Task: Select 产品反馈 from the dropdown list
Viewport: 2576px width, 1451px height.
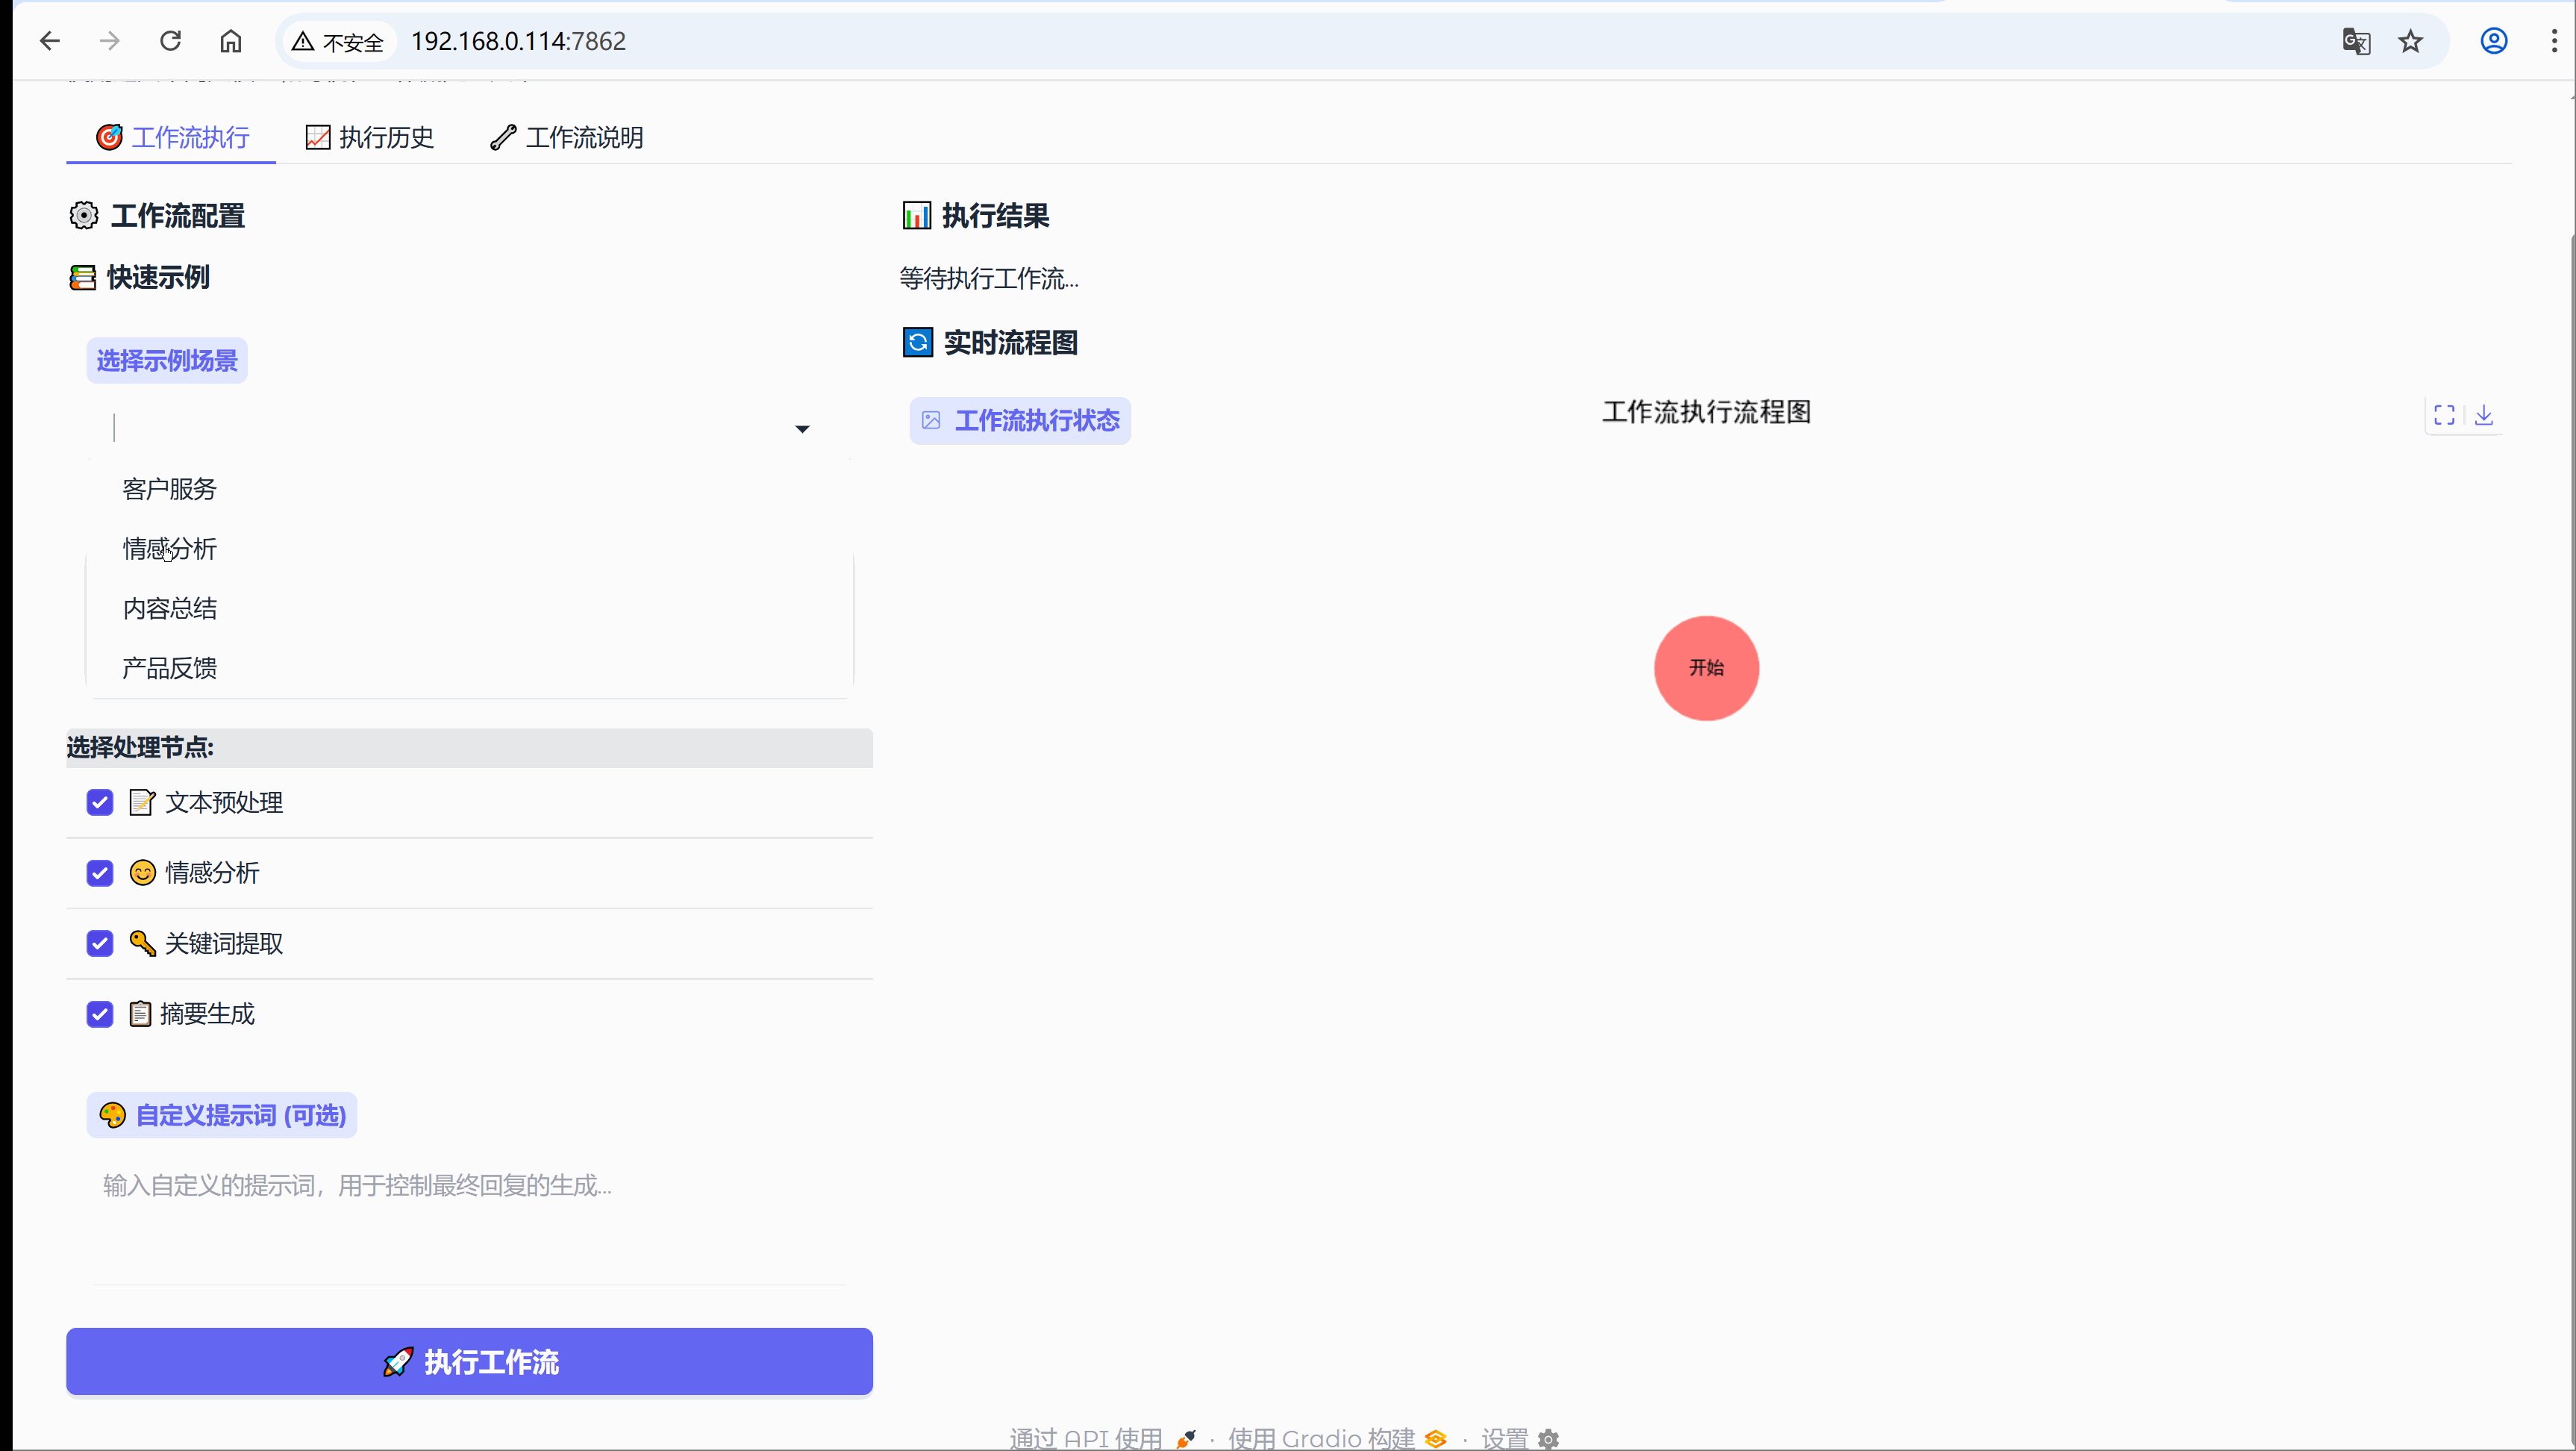Action: tap(169, 668)
